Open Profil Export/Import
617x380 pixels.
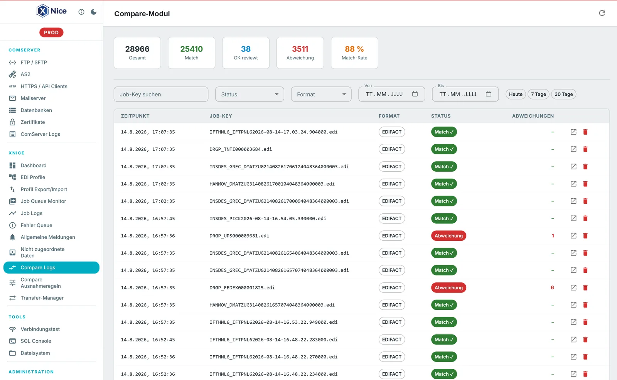[51, 189]
